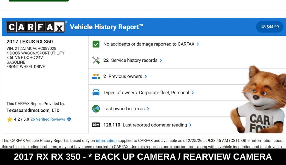Follow the 'information' hyperlink in disclaimer
The width and height of the screenshot is (286, 165).
pos(106,141)
